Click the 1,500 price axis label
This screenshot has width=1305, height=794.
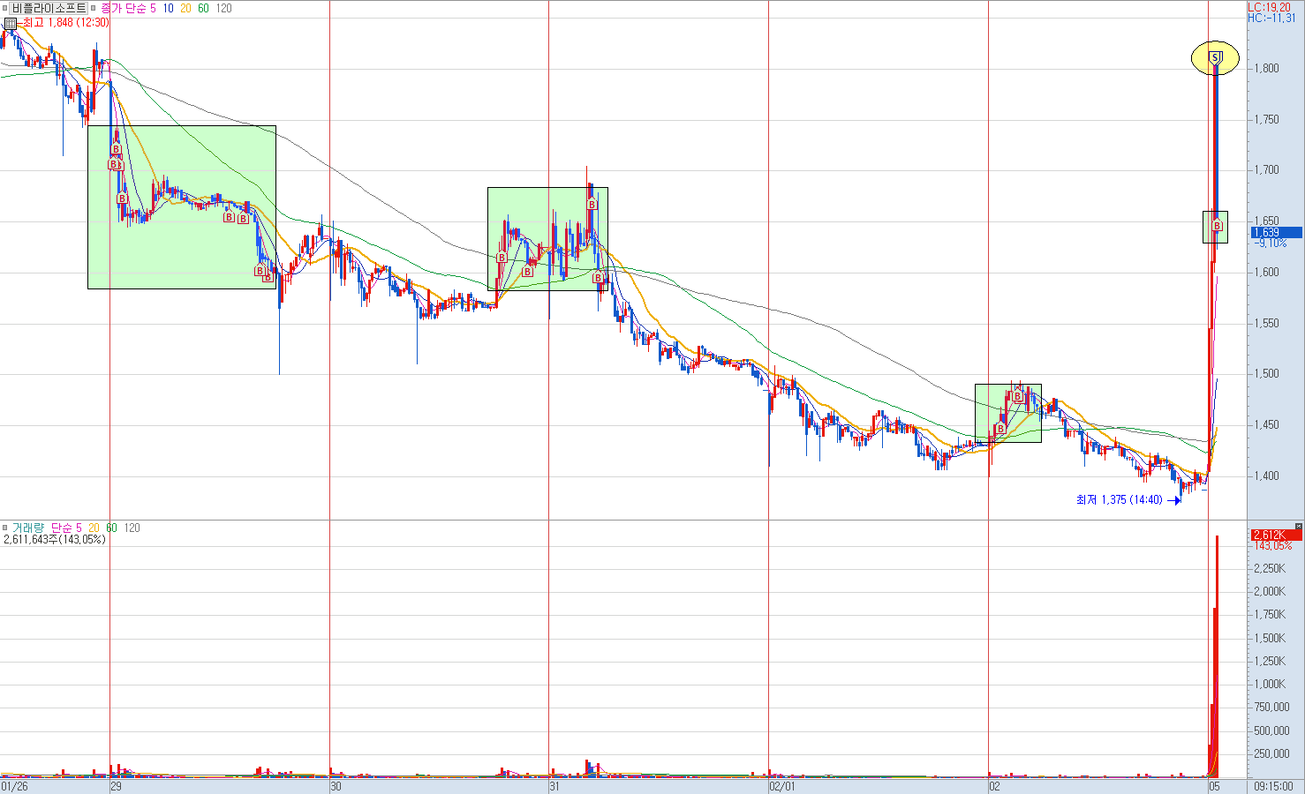pyautogui.click(x=1266, y=374)
